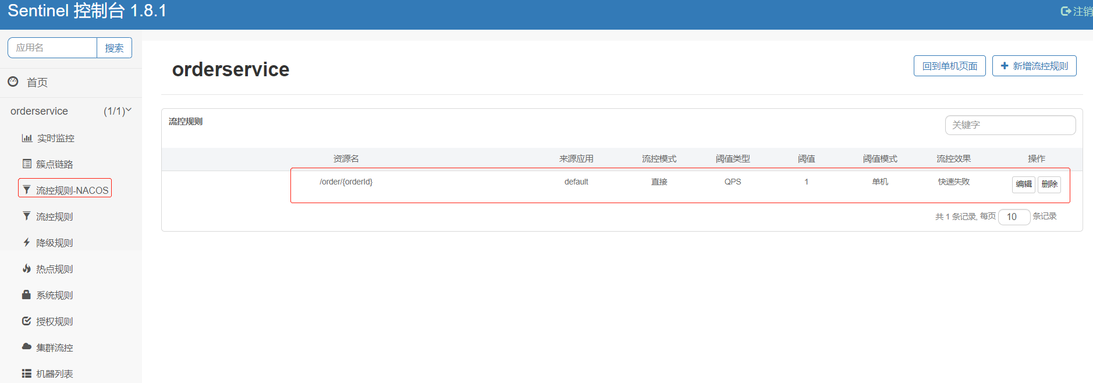Click the list icon for 簇点链路
Image resolution: width=1093 pixels, height=383 pixels.
(x=27, y=164)
